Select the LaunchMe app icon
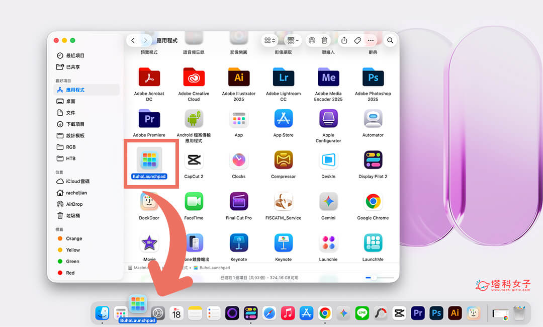The image size is (543, 327). (x=373, y=243)
